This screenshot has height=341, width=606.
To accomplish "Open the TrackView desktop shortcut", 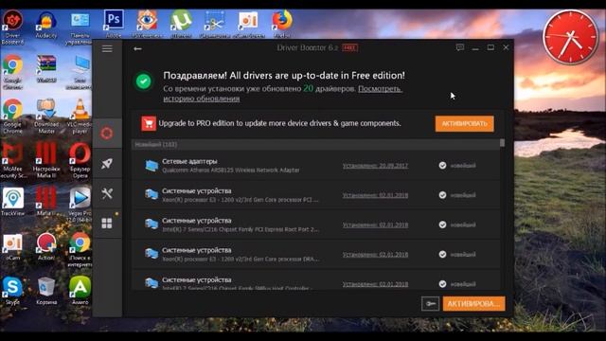I will [x=12, y=202].
